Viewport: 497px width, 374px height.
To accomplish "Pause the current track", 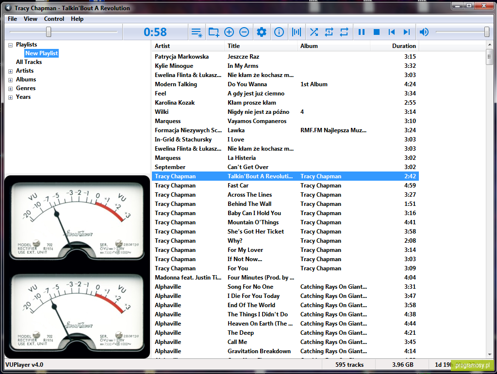I will click(x=361, y=32).
